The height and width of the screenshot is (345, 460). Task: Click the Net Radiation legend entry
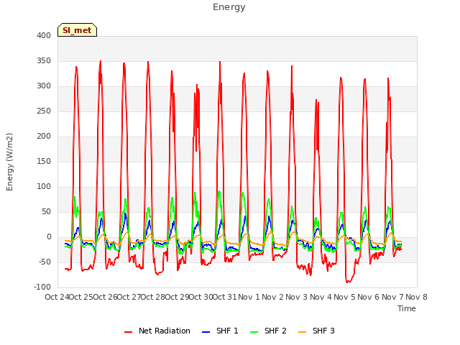tap(157, 331)
